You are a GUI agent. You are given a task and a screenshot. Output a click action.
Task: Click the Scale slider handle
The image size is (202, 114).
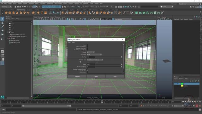click(x=122, y=64)
